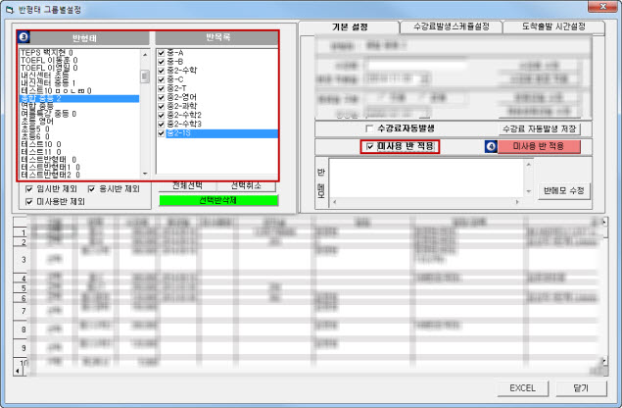Click the window icon in the title bar
Screen dimensions: 622x408
pos(10,10)
